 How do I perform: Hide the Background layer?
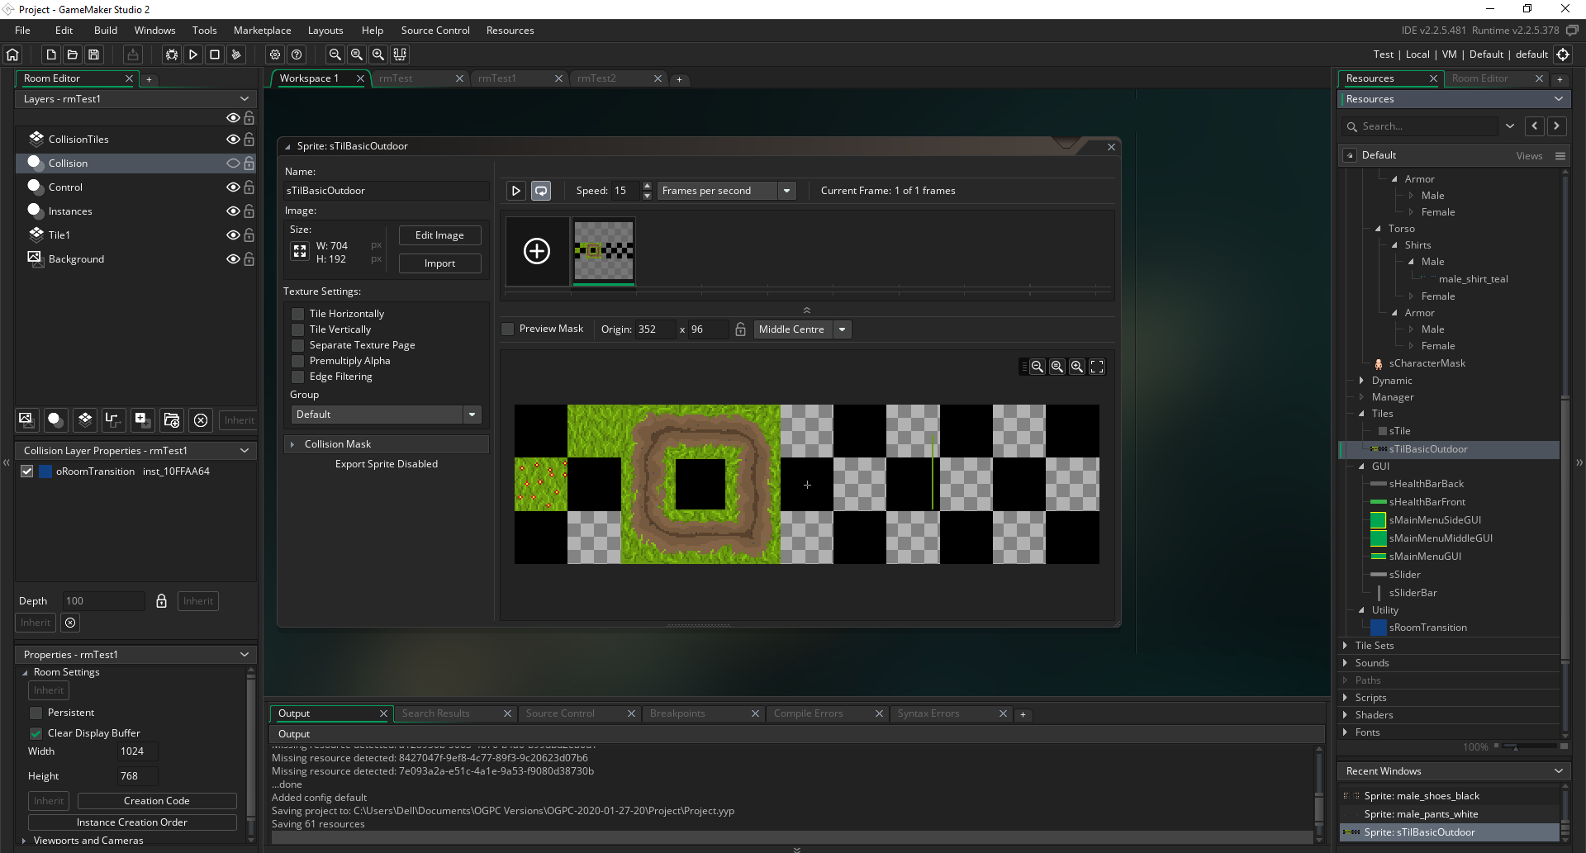coord(232,258)
